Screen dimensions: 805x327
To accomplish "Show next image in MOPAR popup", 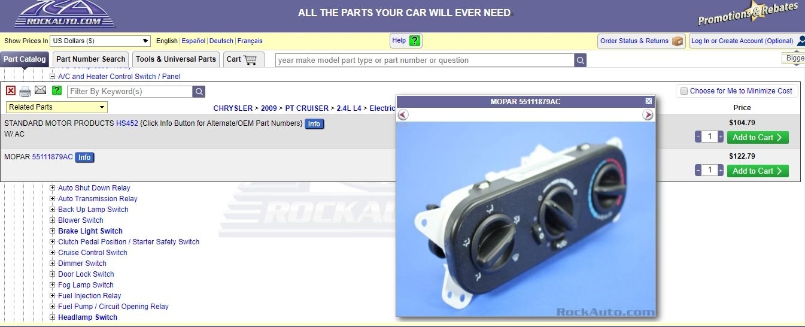I will [648, 114].
